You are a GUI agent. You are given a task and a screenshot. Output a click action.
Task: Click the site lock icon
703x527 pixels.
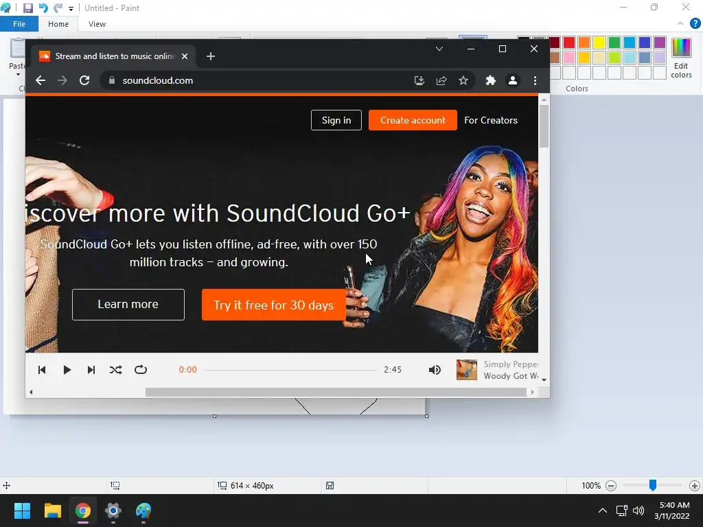click(112, 81)
